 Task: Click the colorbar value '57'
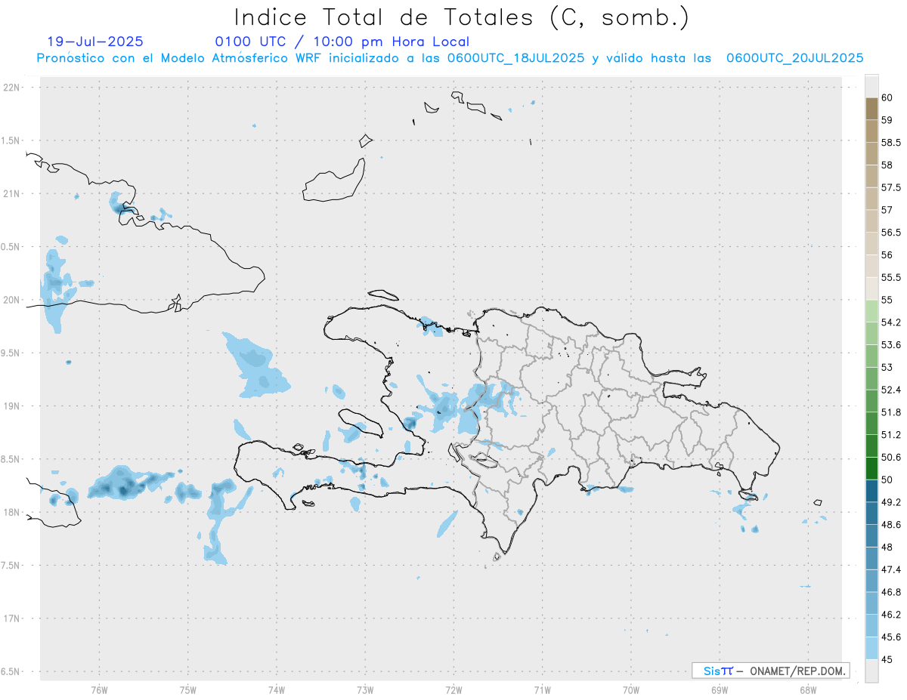click(x=887, y=210)
